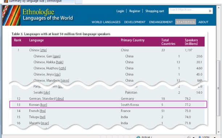Click the Ethnologue site title
The height and width of the screenshot is (138, 222).
tap(38, 12)
